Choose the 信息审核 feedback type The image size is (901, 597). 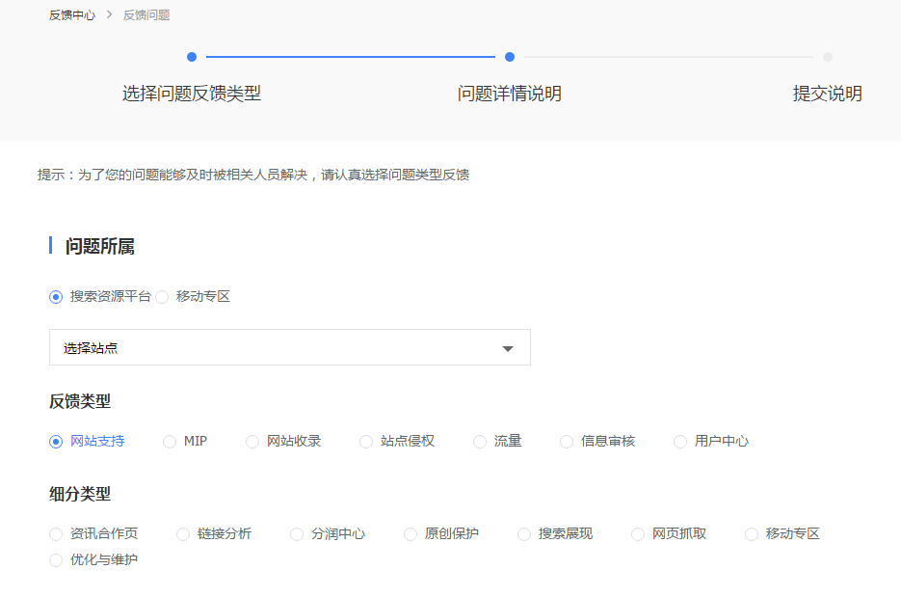point(566,441)
